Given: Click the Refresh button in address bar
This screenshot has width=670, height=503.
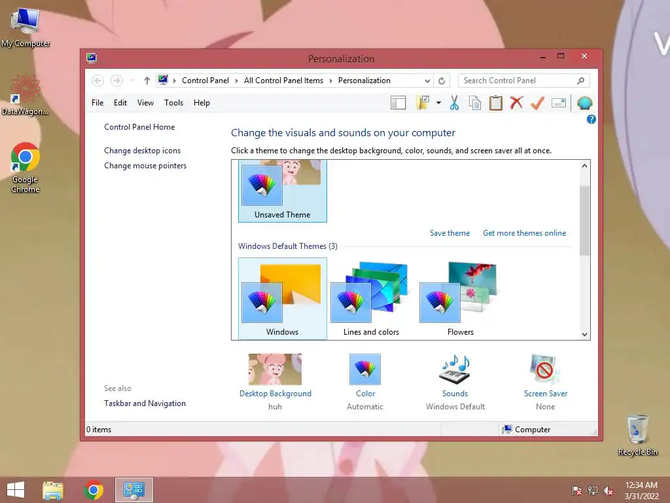Looking at the screenshot, I should [442, 81].
